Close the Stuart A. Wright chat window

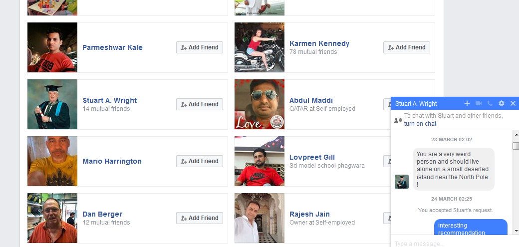coord(513,103)
